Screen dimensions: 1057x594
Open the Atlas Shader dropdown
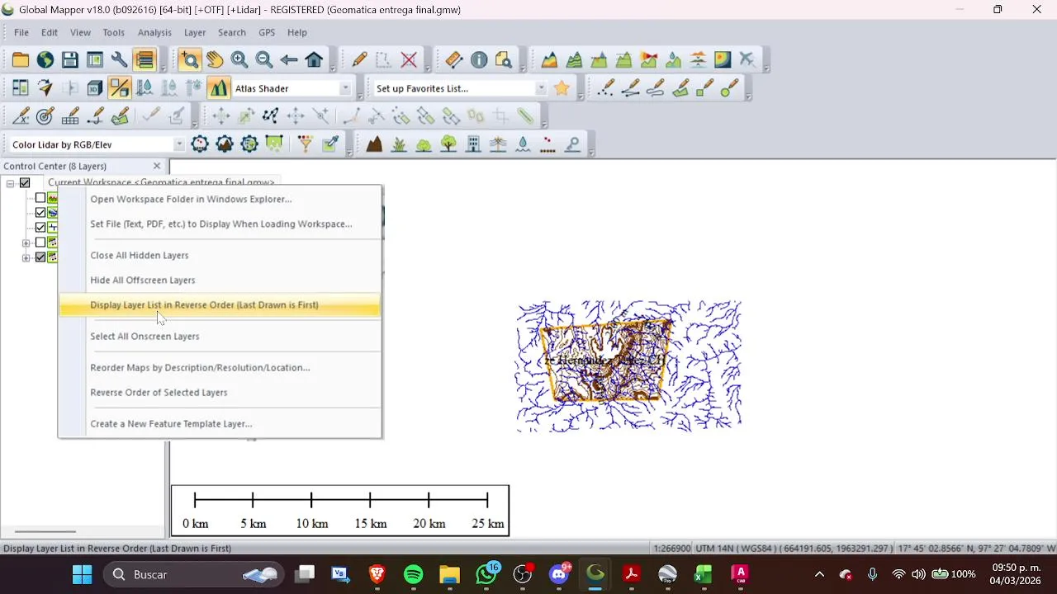345,88
